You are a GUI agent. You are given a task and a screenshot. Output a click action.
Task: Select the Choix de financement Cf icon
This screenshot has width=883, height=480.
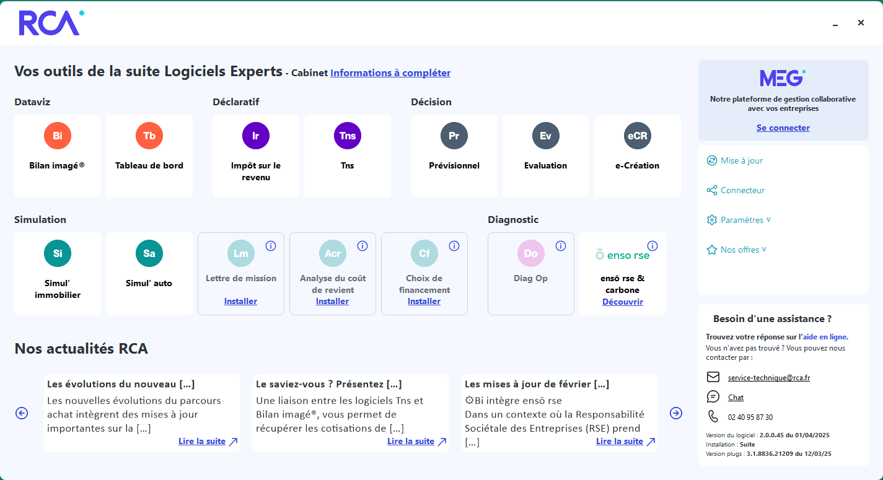click(424, 253)
